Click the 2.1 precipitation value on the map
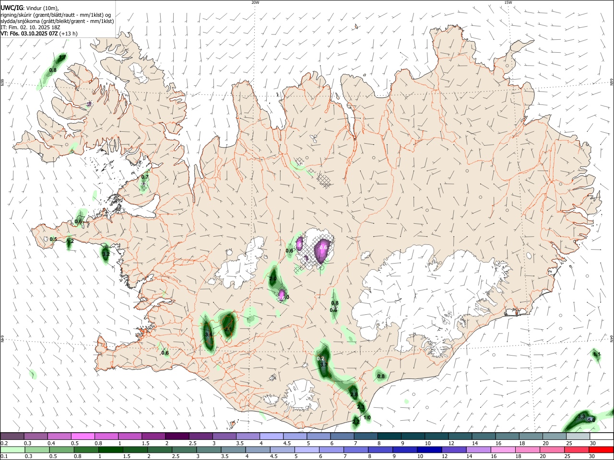This screenshot has height=460, width=614. (228, 329)
